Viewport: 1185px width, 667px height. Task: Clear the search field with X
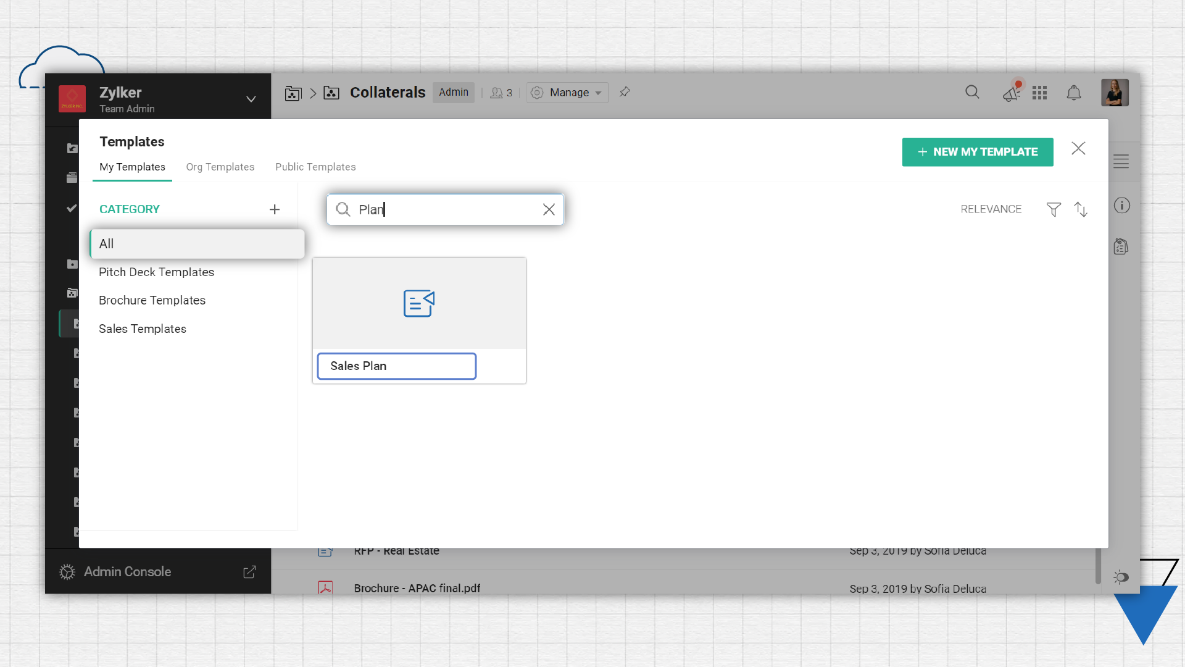(x=549, y=209)
